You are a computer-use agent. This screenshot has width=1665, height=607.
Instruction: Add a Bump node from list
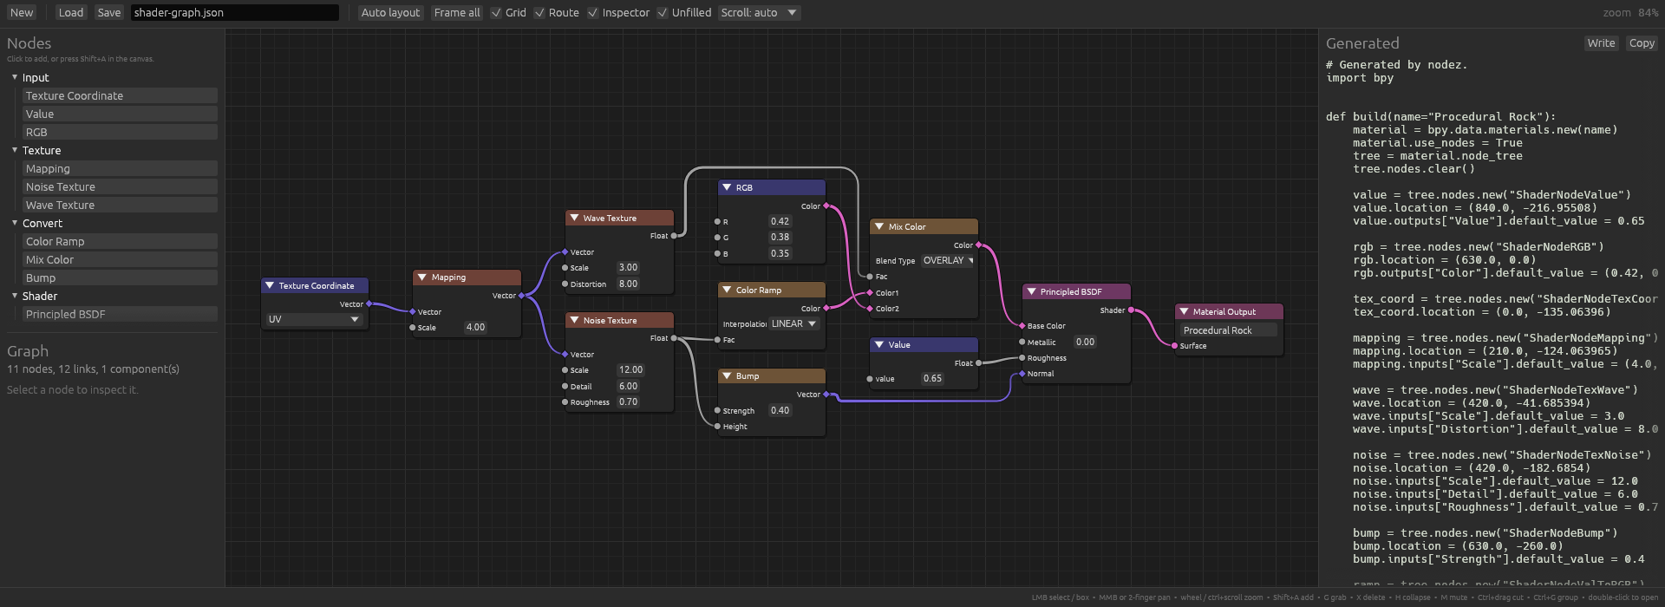tap(120, 277)
